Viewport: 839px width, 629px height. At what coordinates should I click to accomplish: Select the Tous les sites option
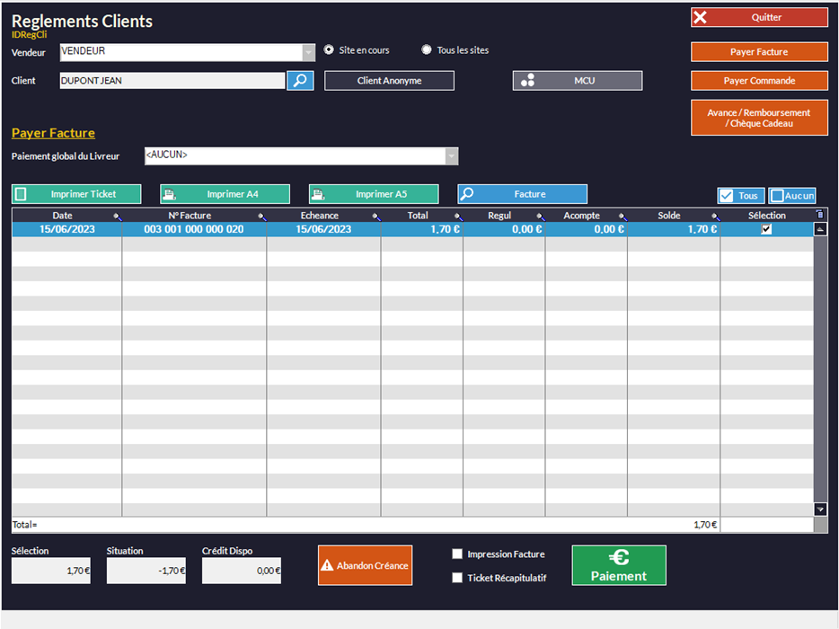pos(427,50)
